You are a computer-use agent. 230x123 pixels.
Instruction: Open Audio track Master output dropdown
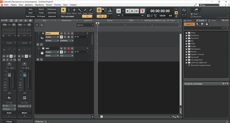[x=67, y=40]
